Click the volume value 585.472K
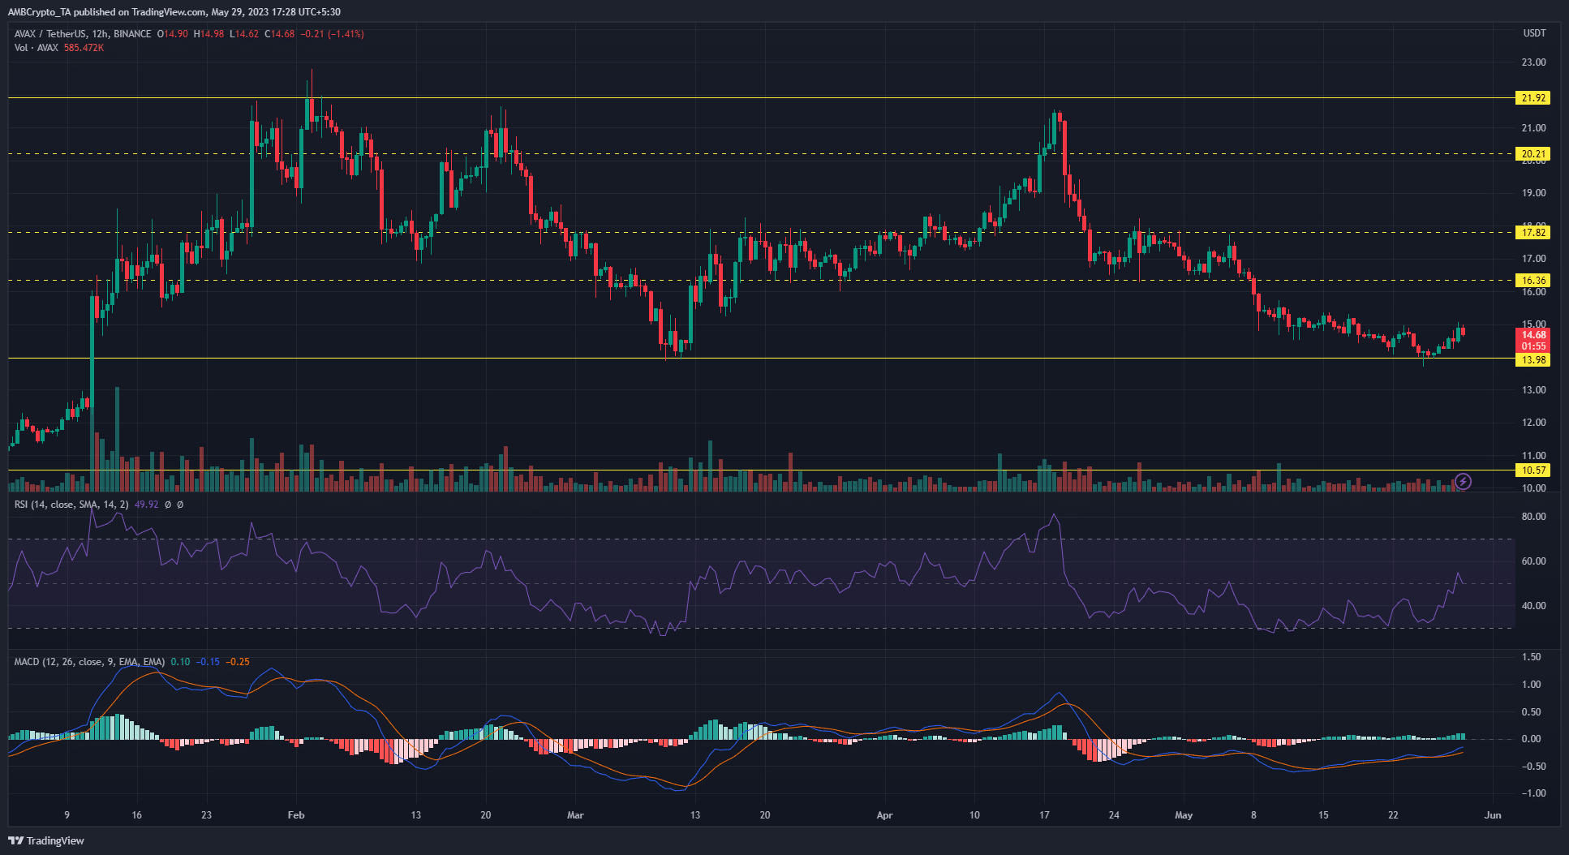The image size is (1569, 855). click(84, 48)
